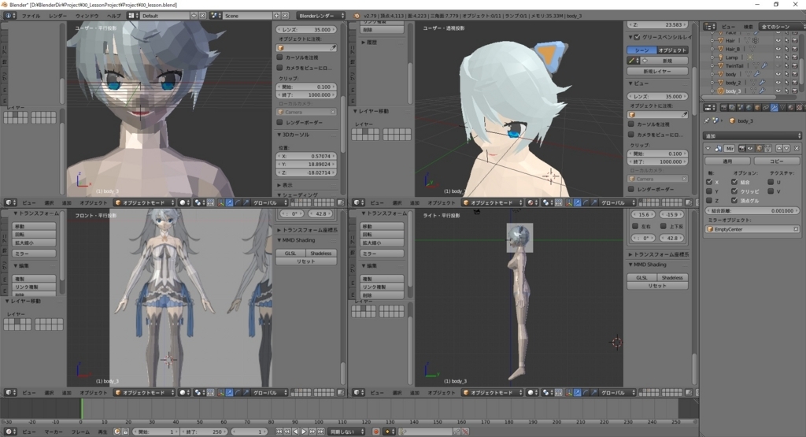Disable the Mirror X axis checkbox
The width and height of the screenshot is (806, 437).
pos(709,182)
